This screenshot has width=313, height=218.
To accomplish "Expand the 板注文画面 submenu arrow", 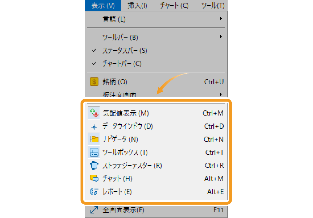I will click(221, 94).
